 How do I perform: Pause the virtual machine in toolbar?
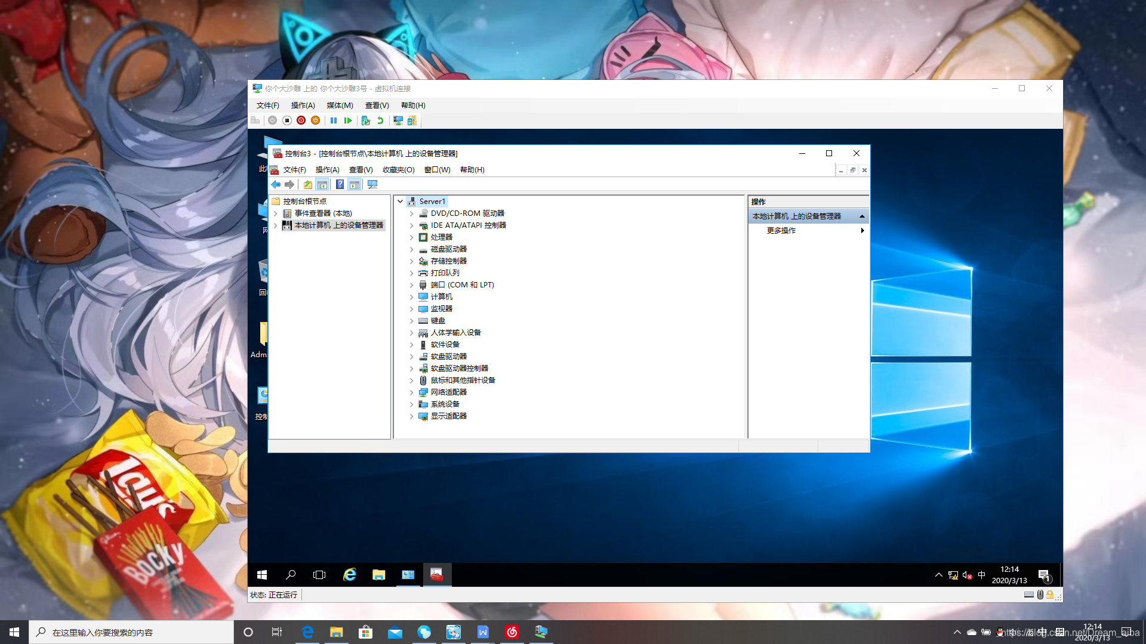pos(334,120)
